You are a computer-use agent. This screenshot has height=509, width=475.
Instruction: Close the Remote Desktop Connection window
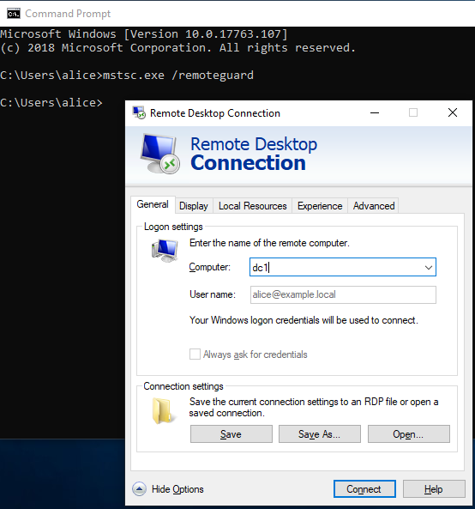coord(453,113)
